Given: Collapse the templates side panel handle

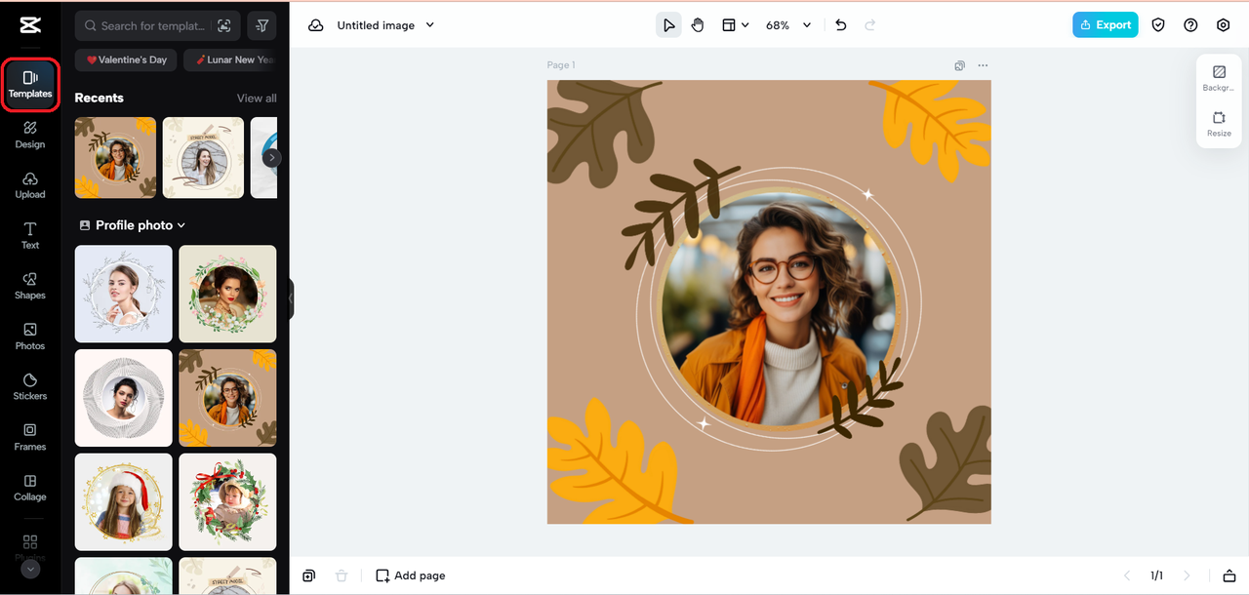Looking at the screenshot, I should coord(291,299).
